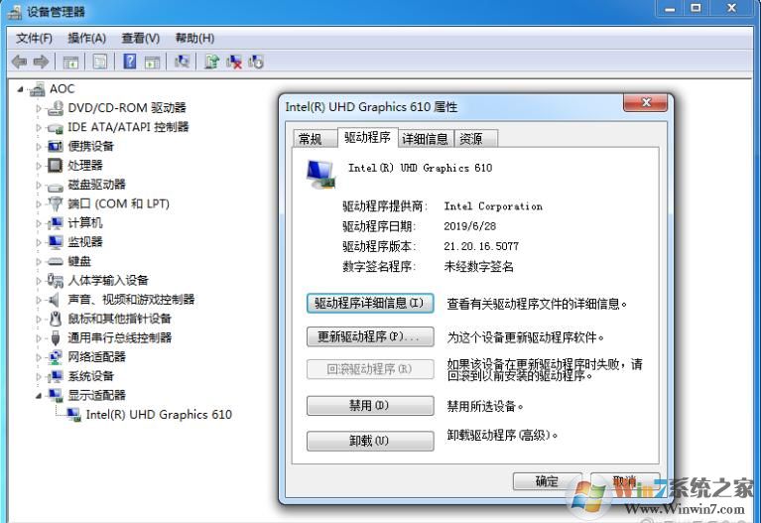This screenshot has height=523, width=761.
Task: Click the IDE ATA/ATAPI controller icon
Action: pos(56,128)
